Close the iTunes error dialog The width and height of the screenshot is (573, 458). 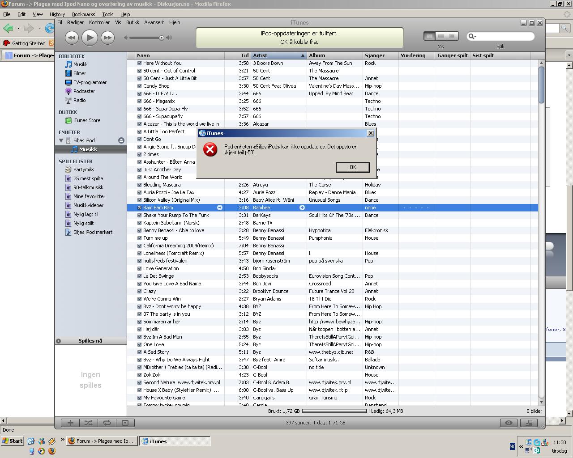point(370,133)
